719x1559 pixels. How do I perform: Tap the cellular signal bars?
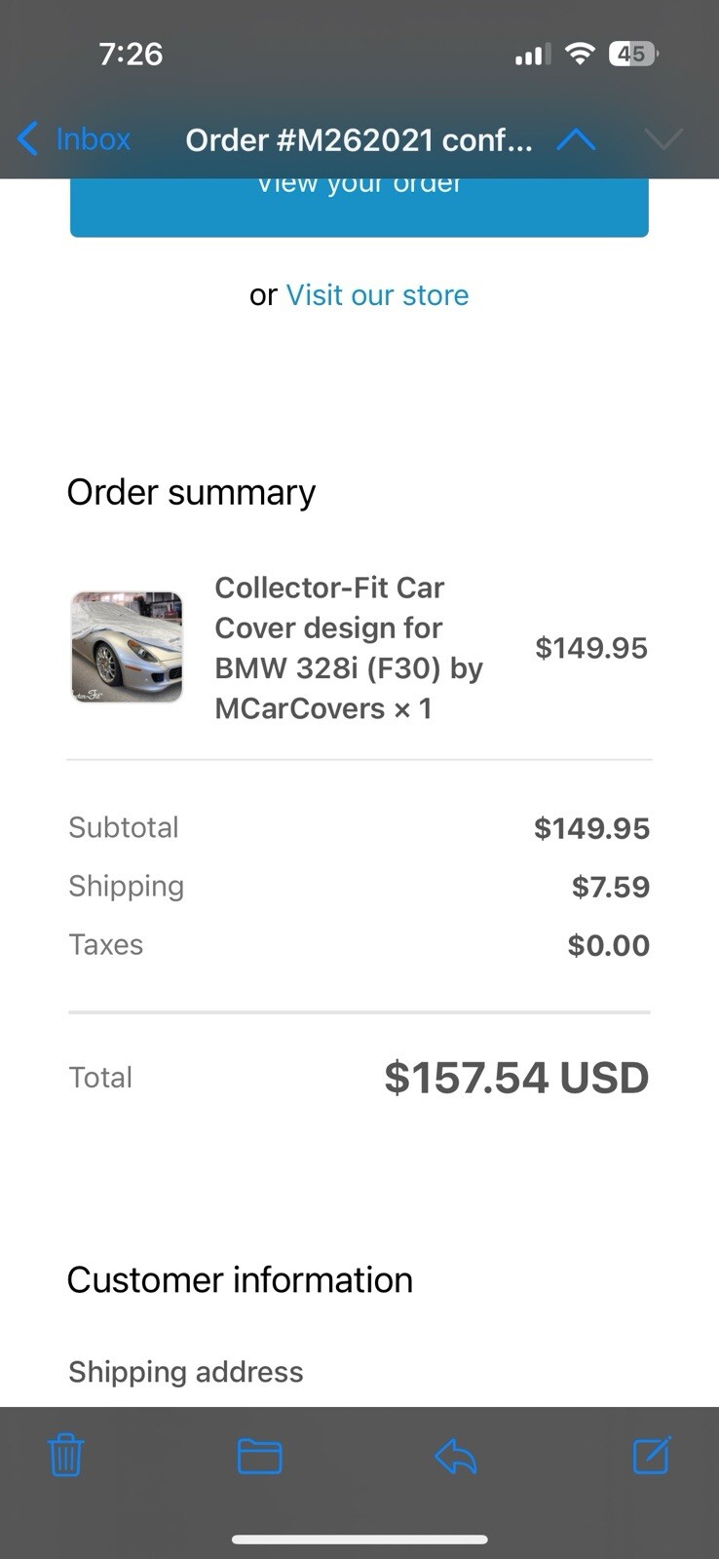point(533,55)
